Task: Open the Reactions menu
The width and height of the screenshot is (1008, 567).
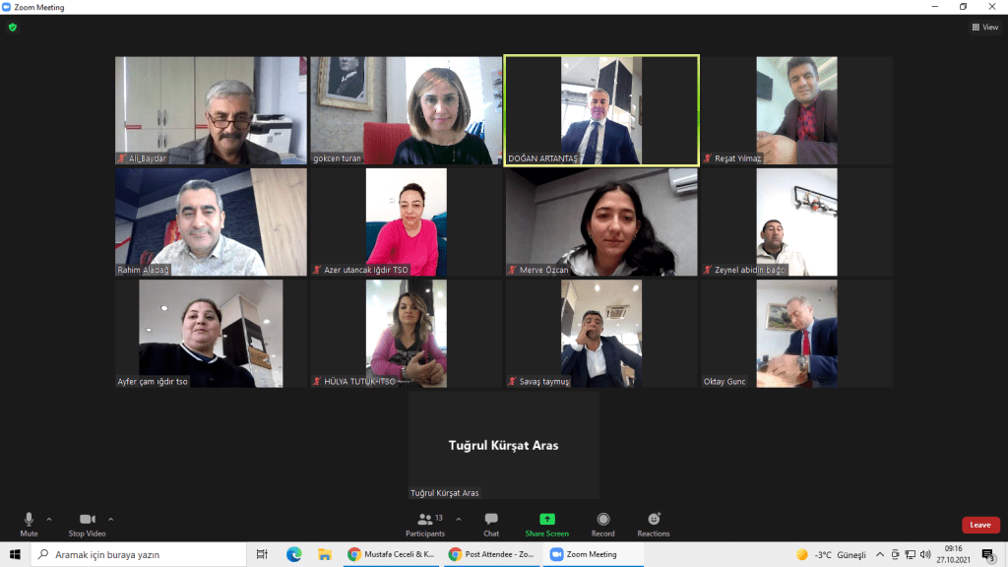Action: tap(653, 523)
